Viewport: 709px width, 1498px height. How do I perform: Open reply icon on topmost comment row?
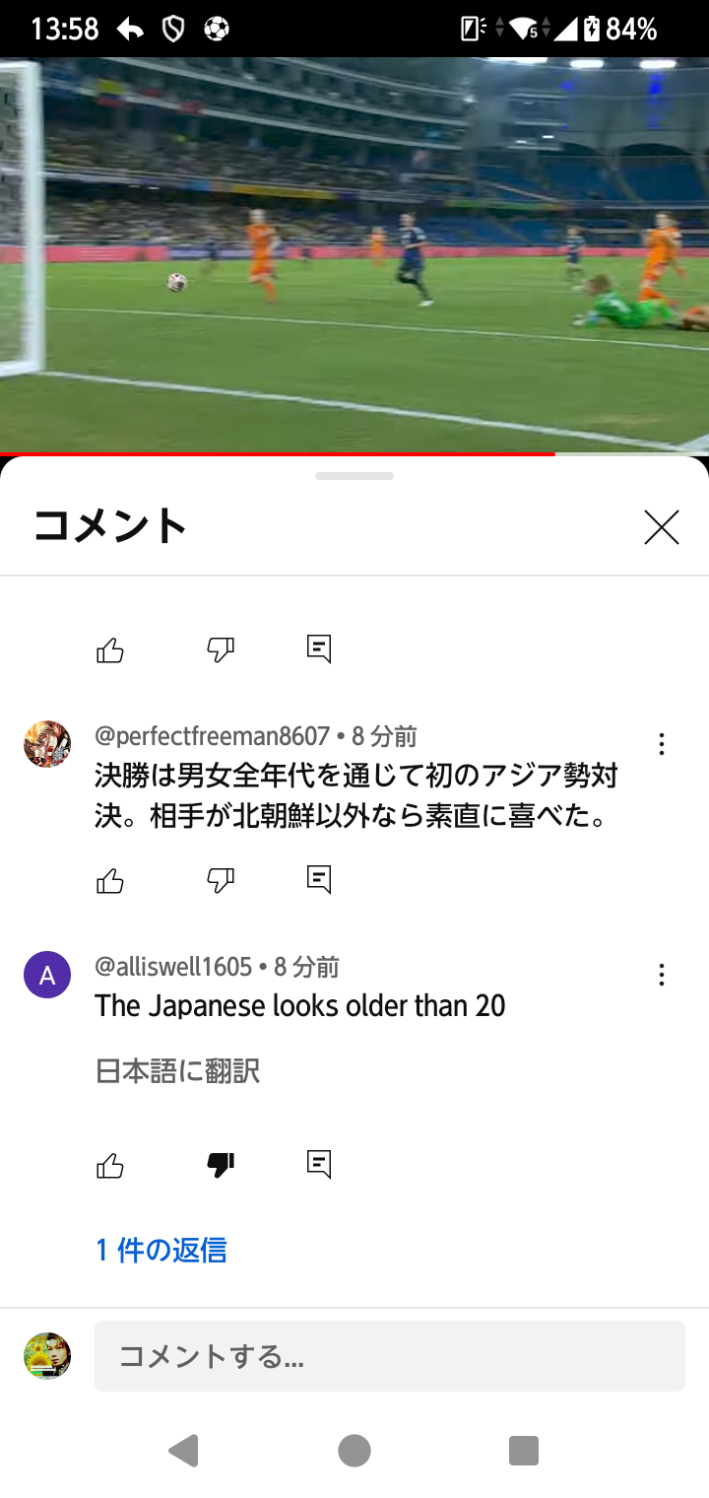coord(319,649)
